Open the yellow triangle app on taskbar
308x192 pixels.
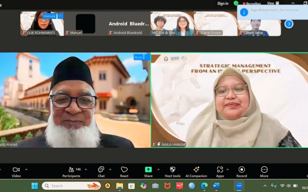(x=108, y=186)
